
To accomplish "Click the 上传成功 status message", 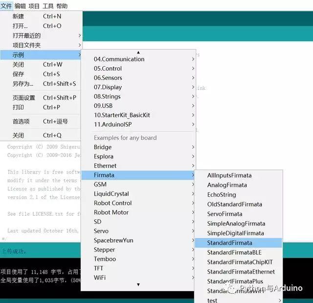I will [x=14, y=252].
